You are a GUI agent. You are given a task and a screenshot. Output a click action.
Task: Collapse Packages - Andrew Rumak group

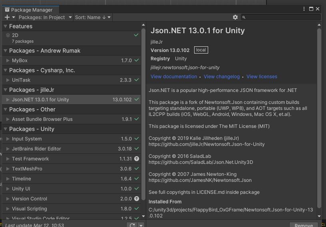tap(6, 51)
